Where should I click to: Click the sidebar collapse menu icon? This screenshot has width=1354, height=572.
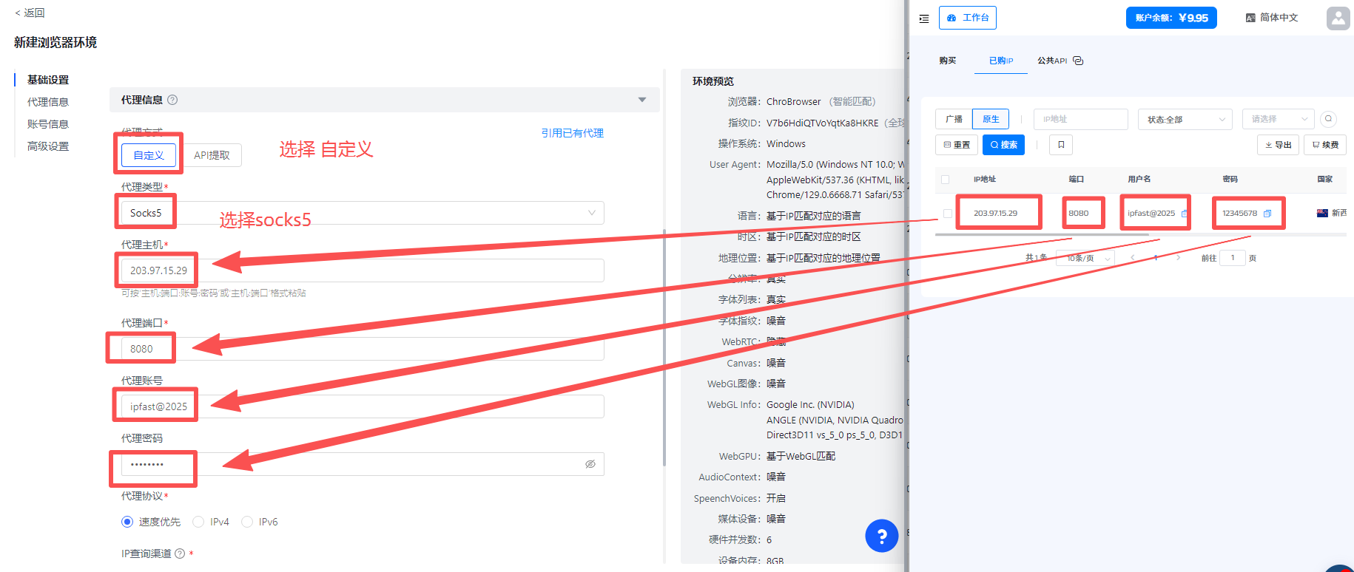coord(924,18)
